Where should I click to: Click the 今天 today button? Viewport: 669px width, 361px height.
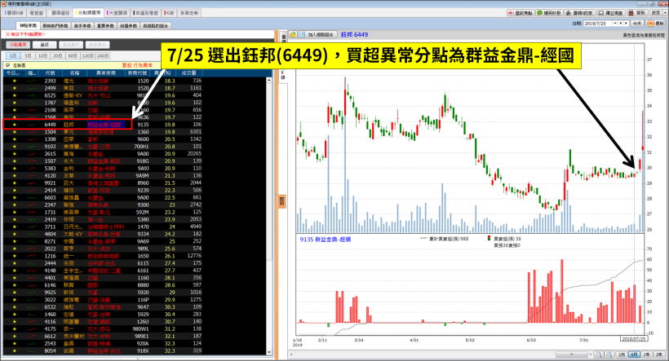(637, 24)
